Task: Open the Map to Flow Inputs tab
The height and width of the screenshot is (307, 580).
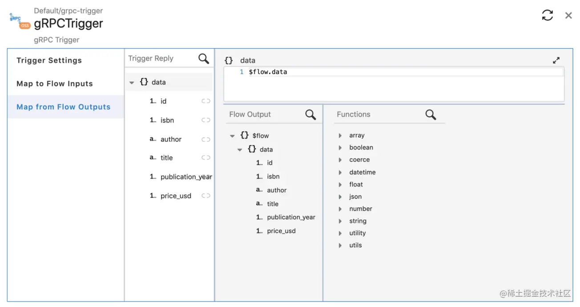Action: click(x=66, y=84)
